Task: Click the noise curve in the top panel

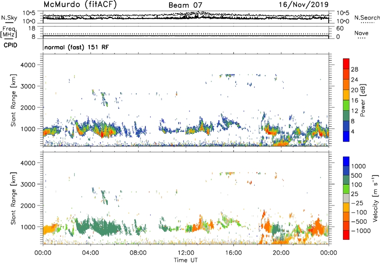Action: [186, 18]
